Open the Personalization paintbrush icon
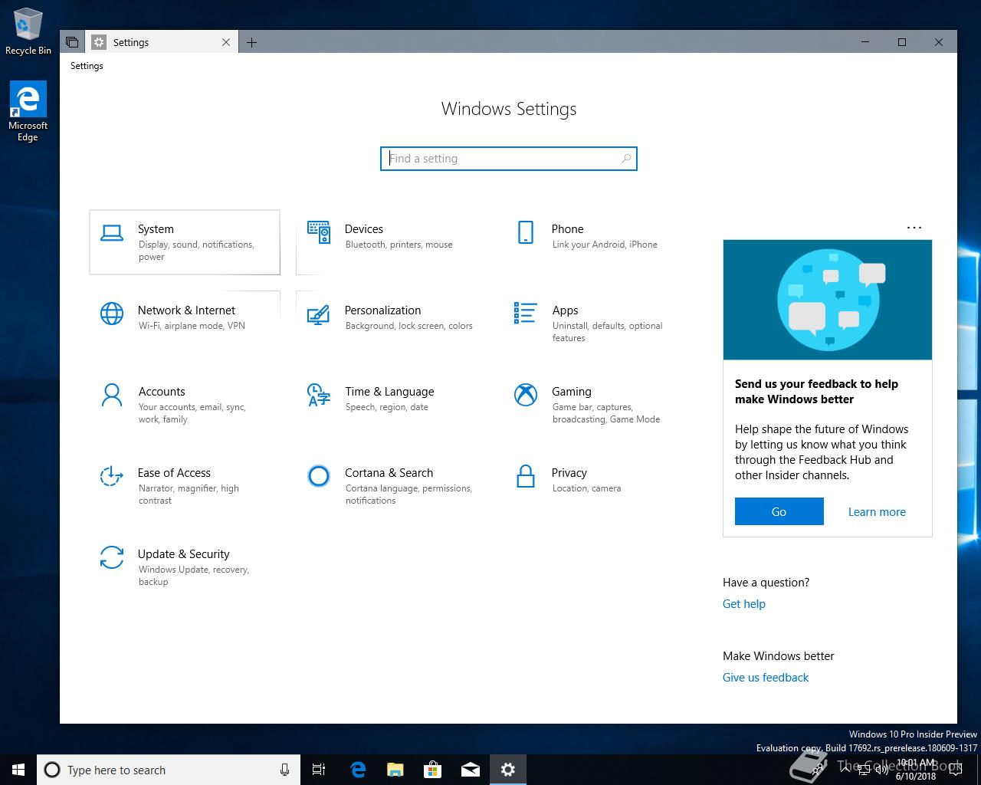This screenshot has height=785, width=981. [318, 315]
